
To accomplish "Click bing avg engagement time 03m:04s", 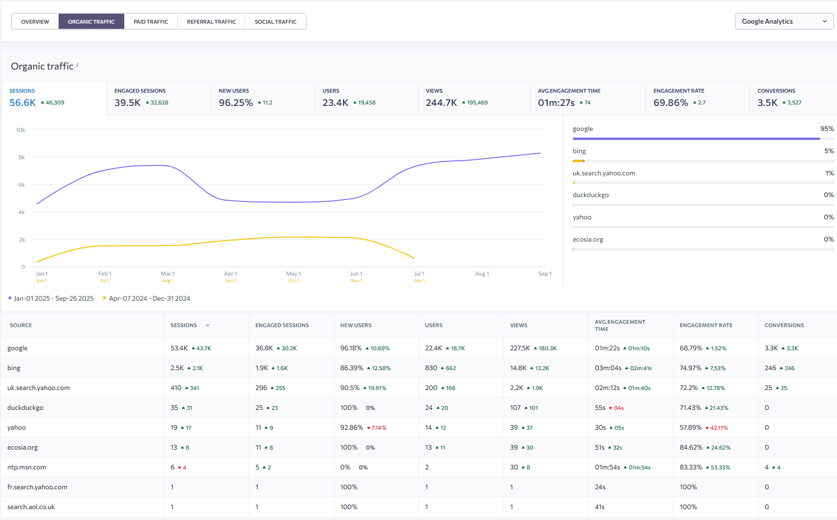I will (608, 368).
